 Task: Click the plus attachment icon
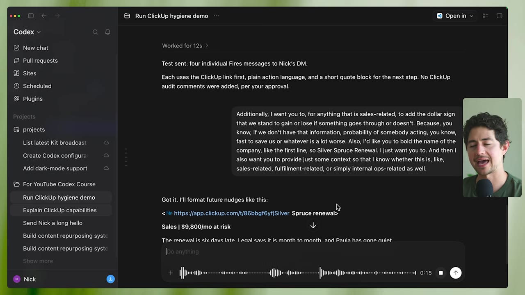point(171,273)
